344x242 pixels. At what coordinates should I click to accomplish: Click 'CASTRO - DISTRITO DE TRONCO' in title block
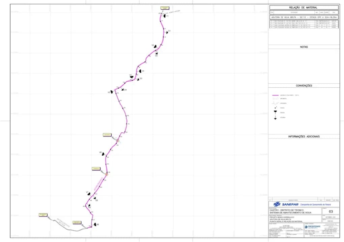[287, 210]
